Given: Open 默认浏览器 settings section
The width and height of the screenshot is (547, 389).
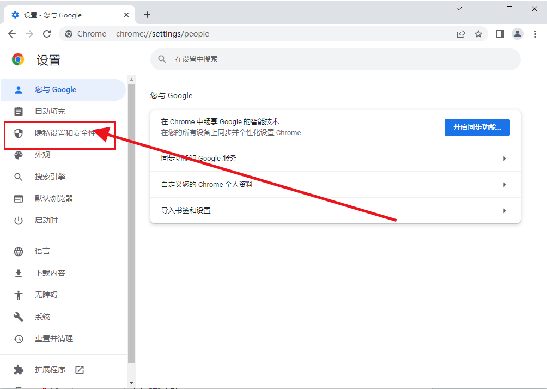Looking at the screenshot, I should click(63, 198).
